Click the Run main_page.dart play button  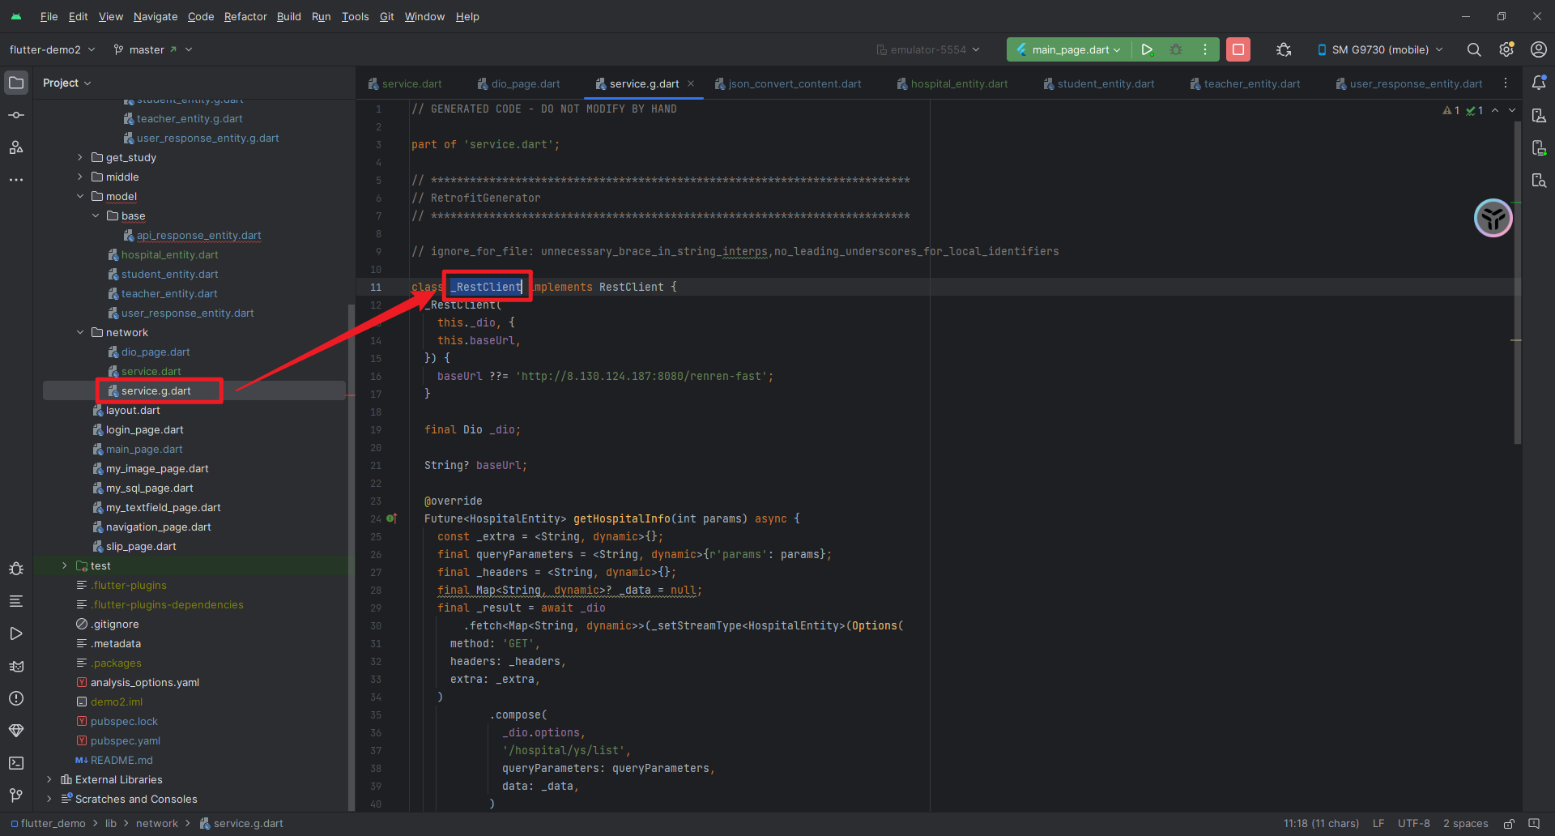[1147, 49]
